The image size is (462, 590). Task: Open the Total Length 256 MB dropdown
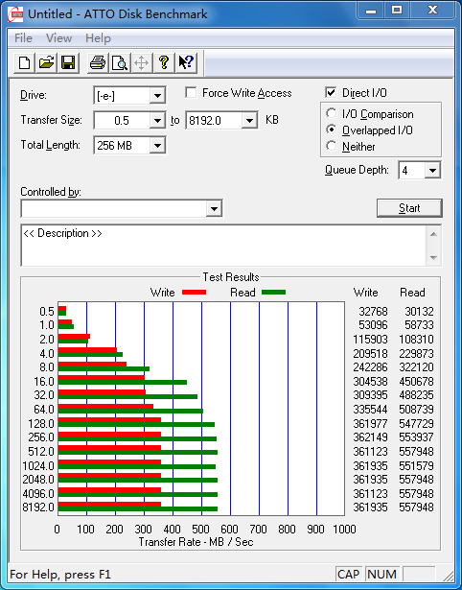click(157, 145)
